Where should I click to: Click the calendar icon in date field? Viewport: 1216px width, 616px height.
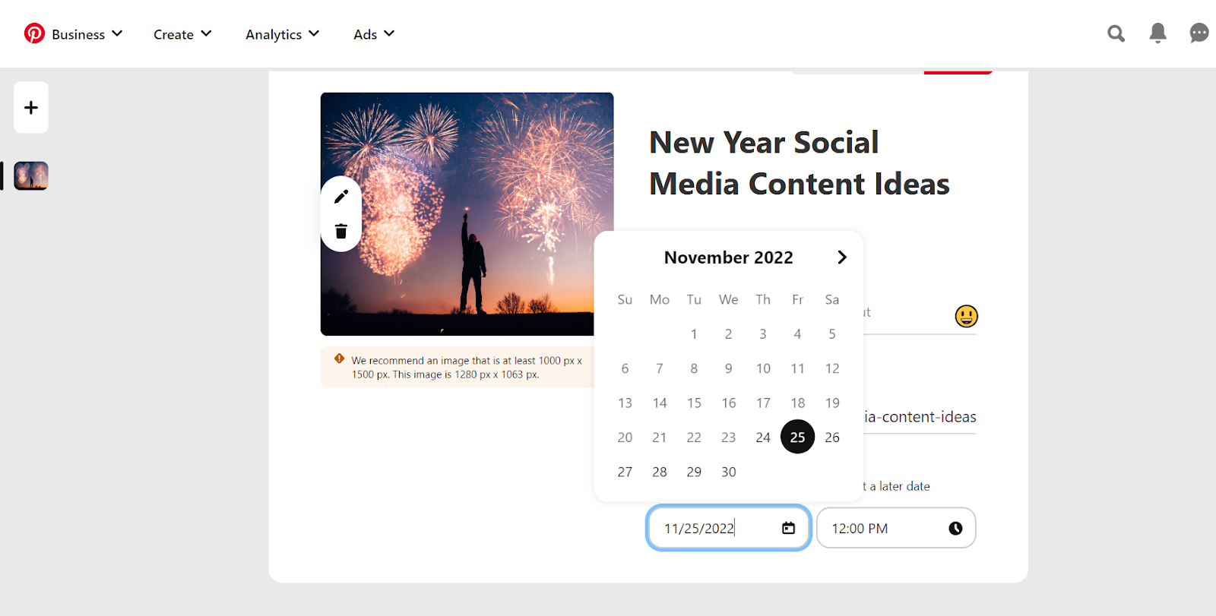pos(789,528)
